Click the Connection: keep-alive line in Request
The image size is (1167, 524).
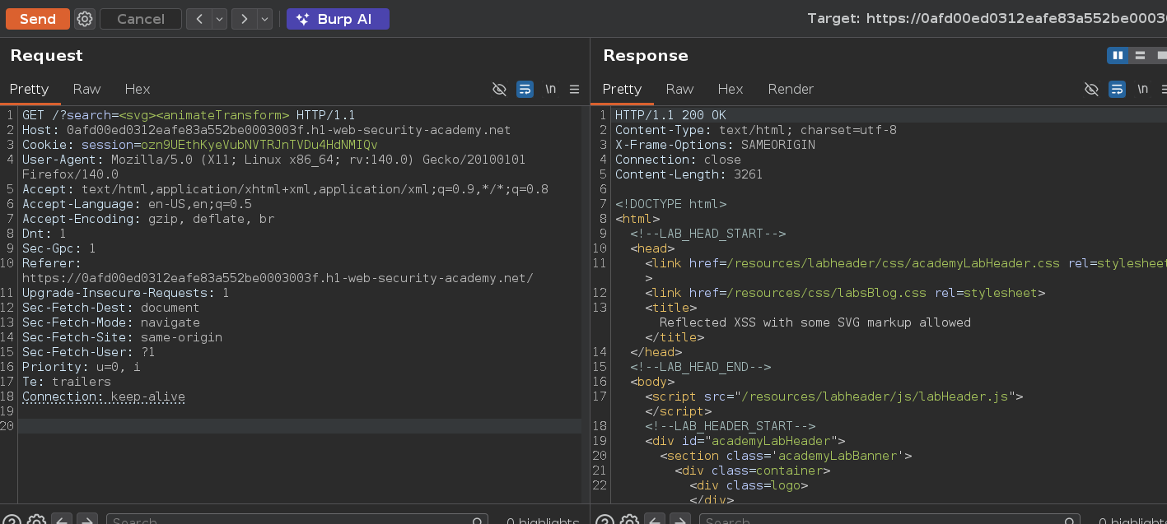click(104, 396)
